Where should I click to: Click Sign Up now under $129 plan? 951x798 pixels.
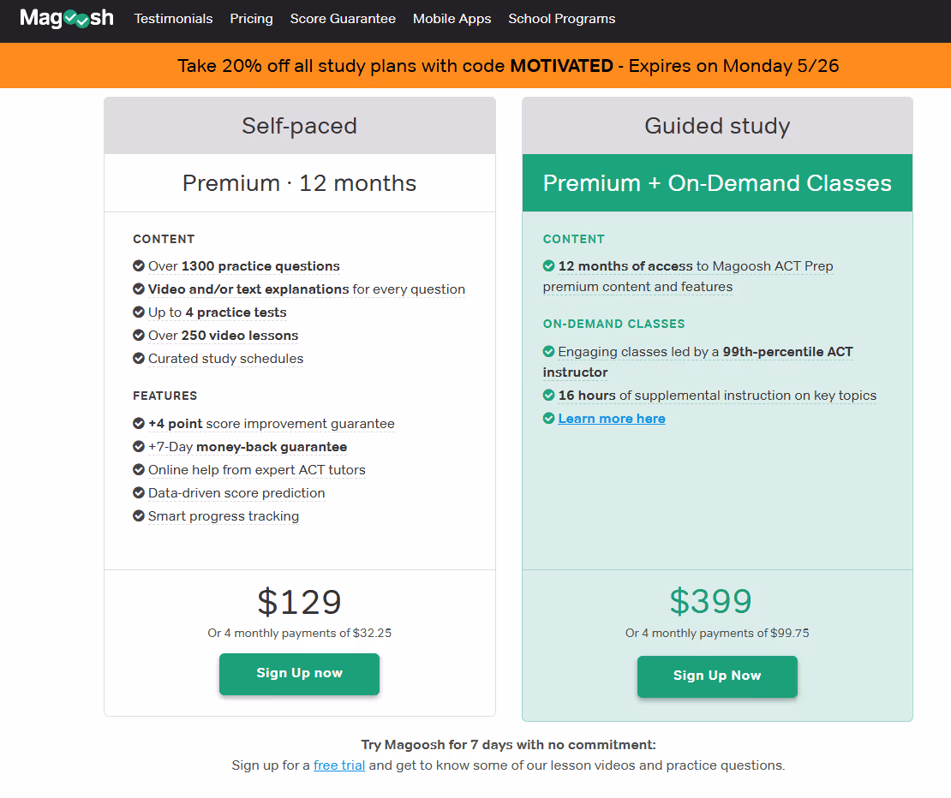[x=300, y=674]
